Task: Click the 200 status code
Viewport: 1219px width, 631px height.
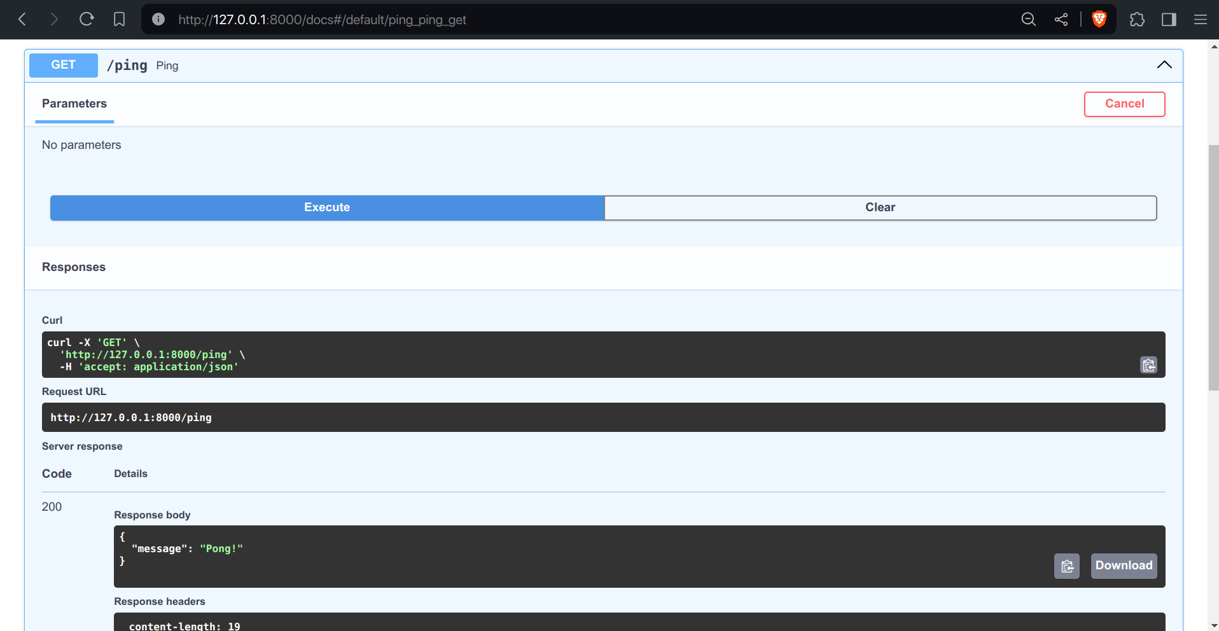Action: tap(52, 507)
